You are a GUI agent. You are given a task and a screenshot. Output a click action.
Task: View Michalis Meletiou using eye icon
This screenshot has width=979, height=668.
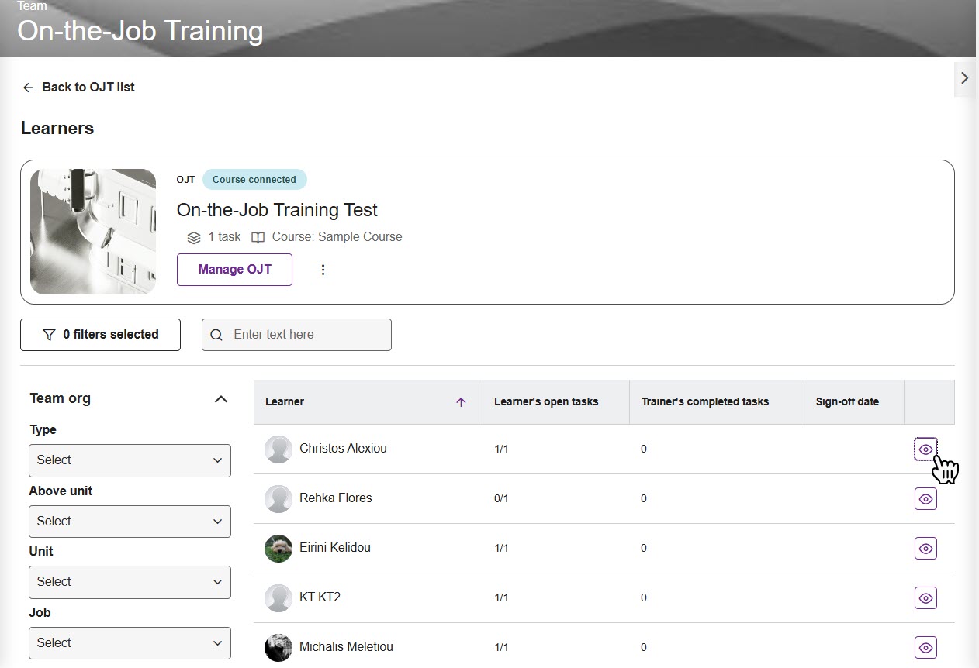[925, 648]
